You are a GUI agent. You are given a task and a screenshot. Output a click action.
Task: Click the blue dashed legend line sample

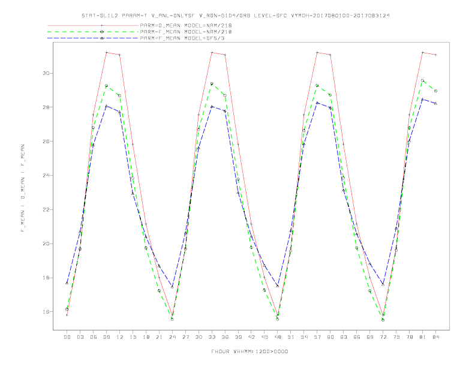[93, 38]
